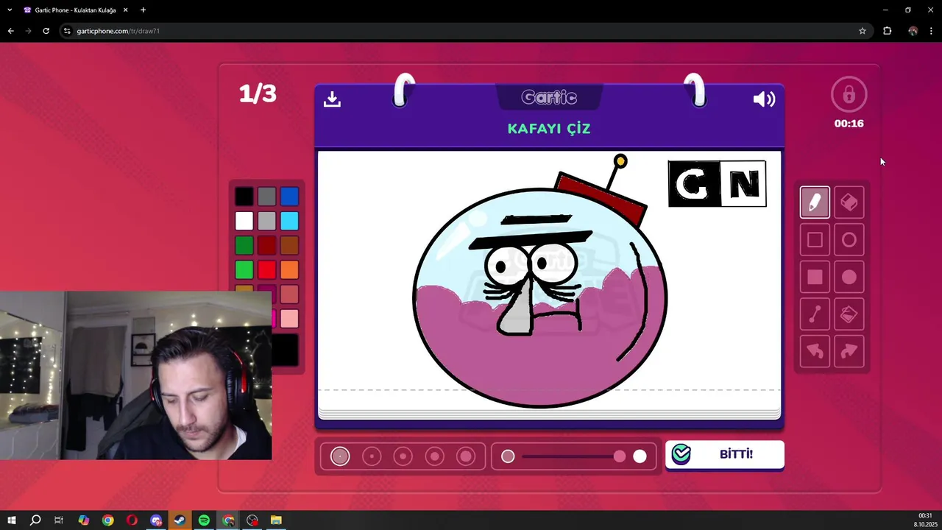Pick the light pink color swatch
This screenshot has height=530, width=942.
289,318
